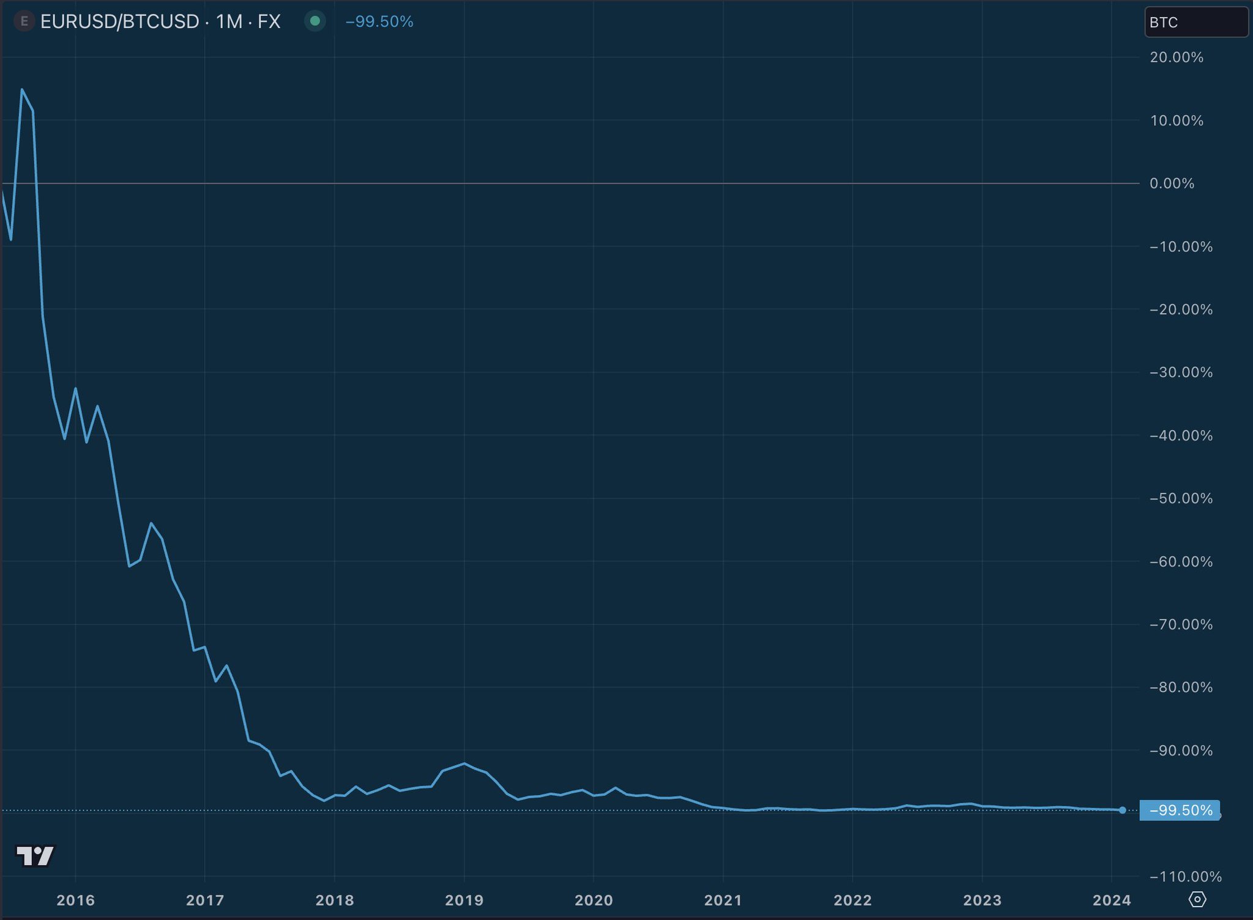Click the 0.00% label on price axis
This screenshot has width=1253, height=920.
pos(1172,184)
